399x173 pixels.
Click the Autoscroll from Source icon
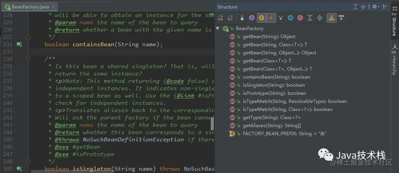coord(341,18)
